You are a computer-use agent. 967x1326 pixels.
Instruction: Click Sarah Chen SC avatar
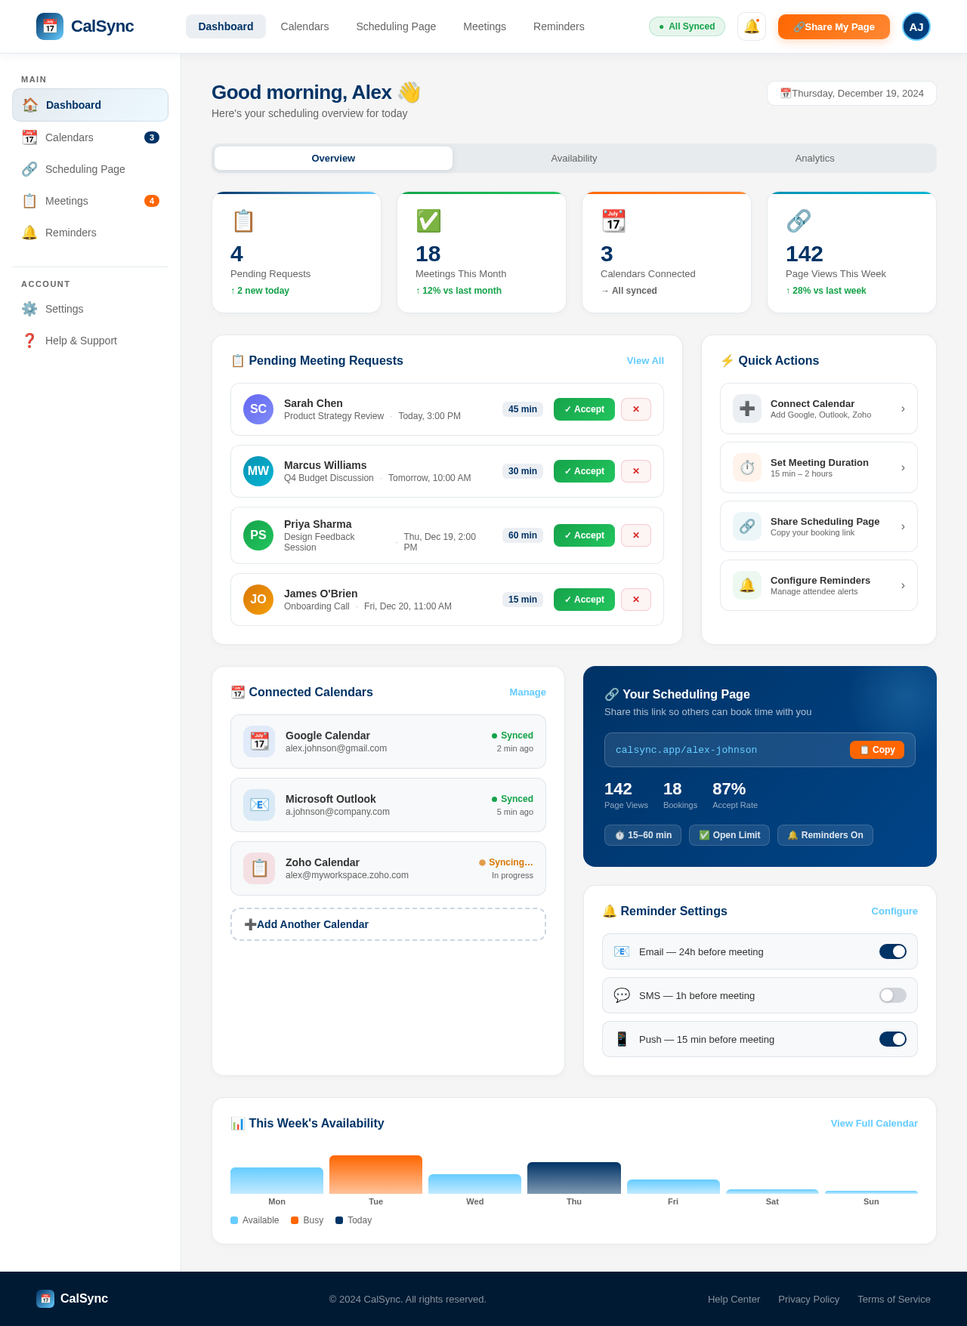pos(258,409)
